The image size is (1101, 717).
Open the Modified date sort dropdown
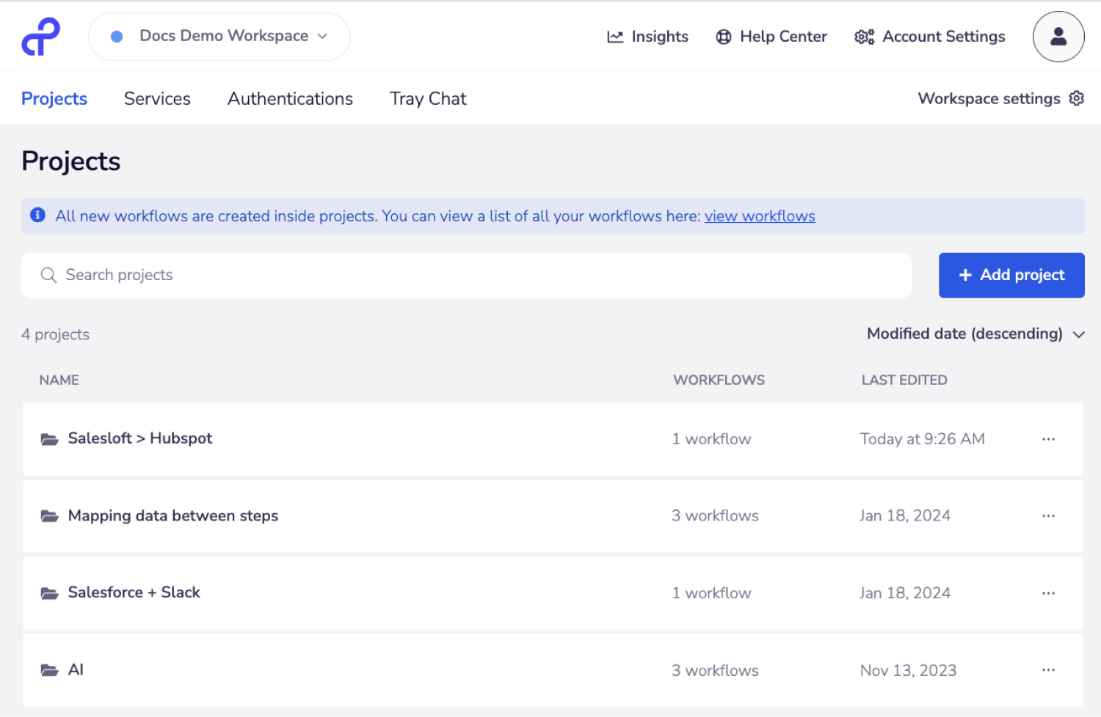coord(975,334)
